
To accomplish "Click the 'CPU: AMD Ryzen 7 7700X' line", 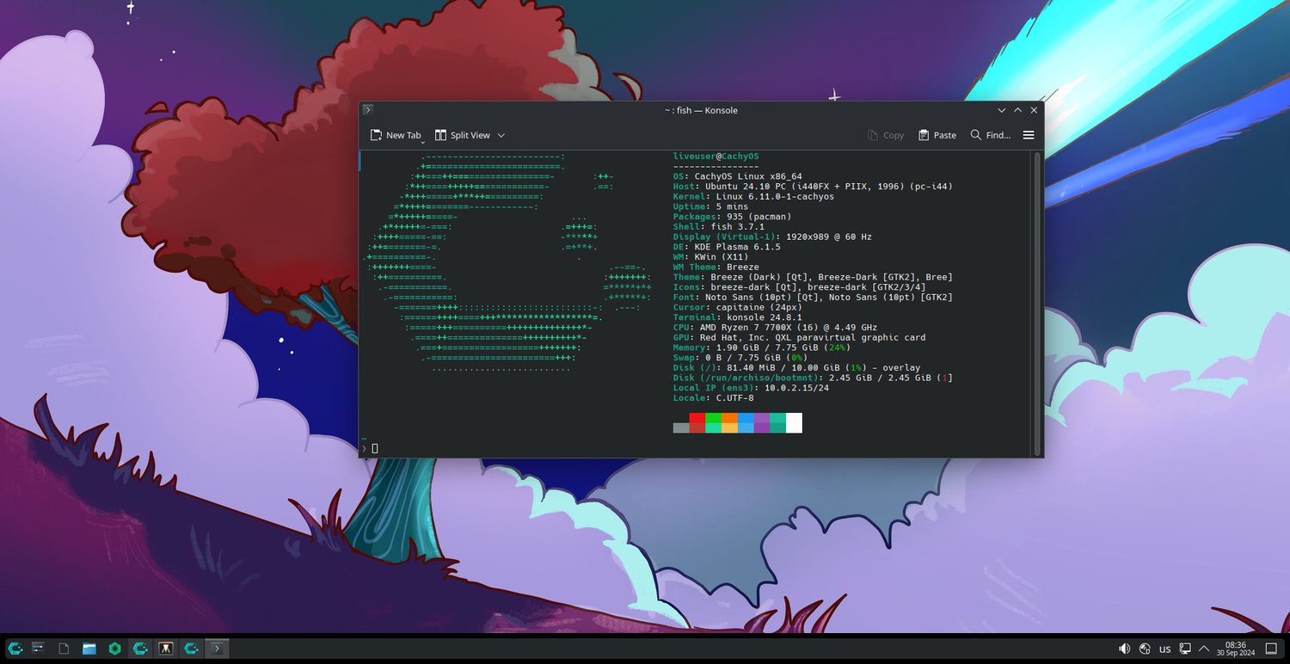I will tap(775, 328).
